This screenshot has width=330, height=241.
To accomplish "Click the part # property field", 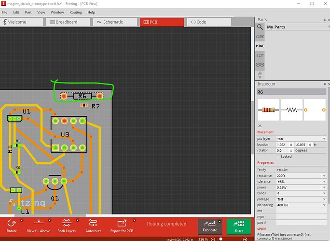I will click(x=301, y=223).
